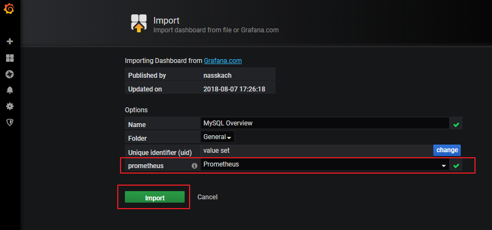
Task: Click the 'Options' section heading
Action: tap(136, 110)
